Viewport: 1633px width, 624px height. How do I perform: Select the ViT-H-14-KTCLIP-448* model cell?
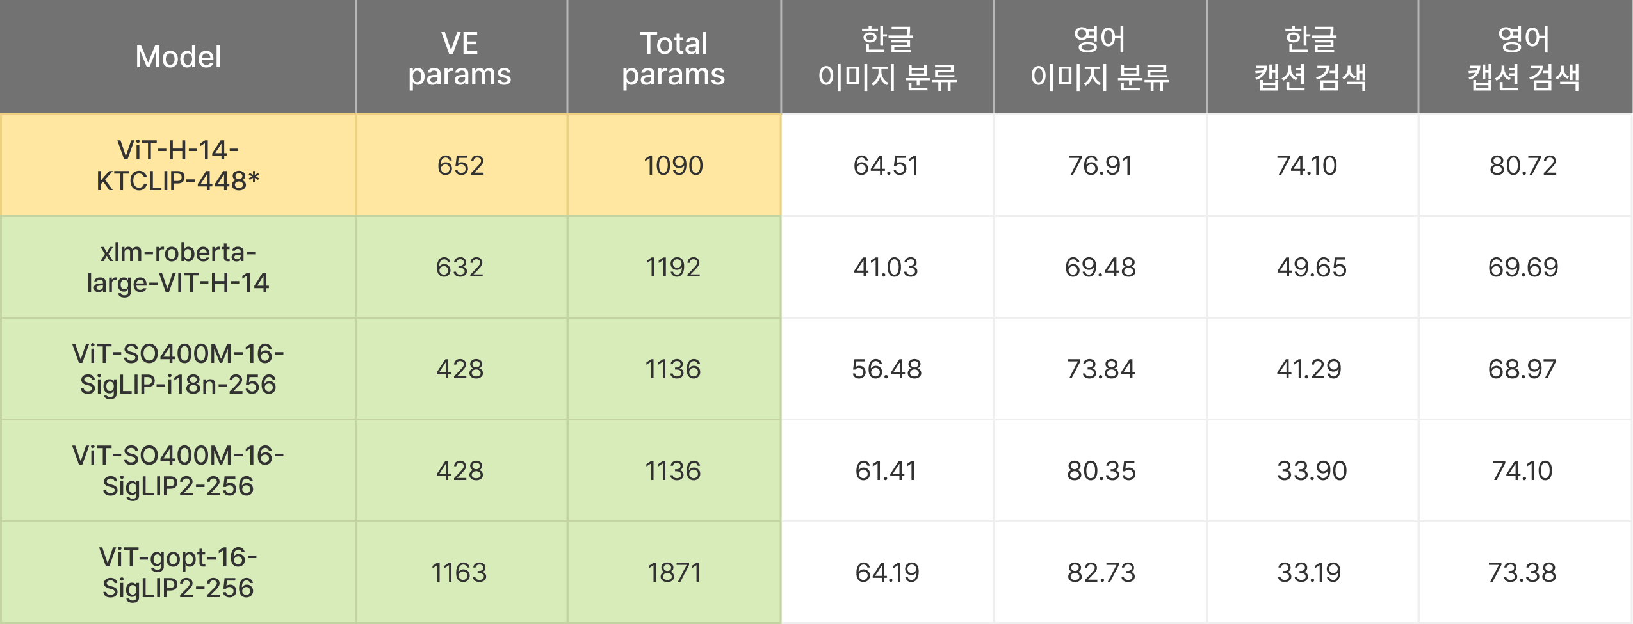tap(178, 165)
